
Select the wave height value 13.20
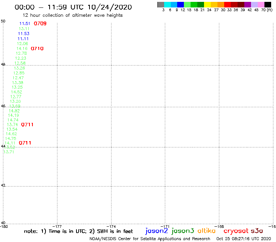click(x=15, y=101)
